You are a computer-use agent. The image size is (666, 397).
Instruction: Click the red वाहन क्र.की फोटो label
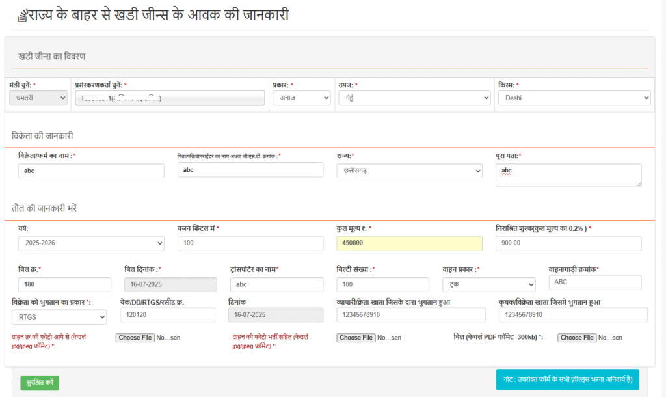point(49,341)
